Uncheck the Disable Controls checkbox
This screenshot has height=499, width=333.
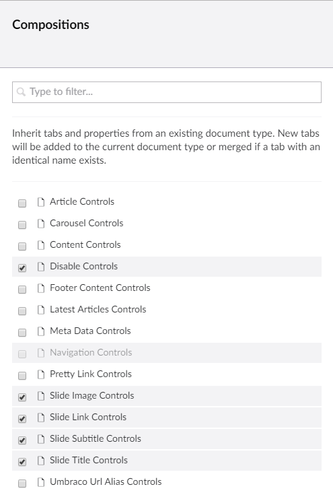(x=22, y=267)
